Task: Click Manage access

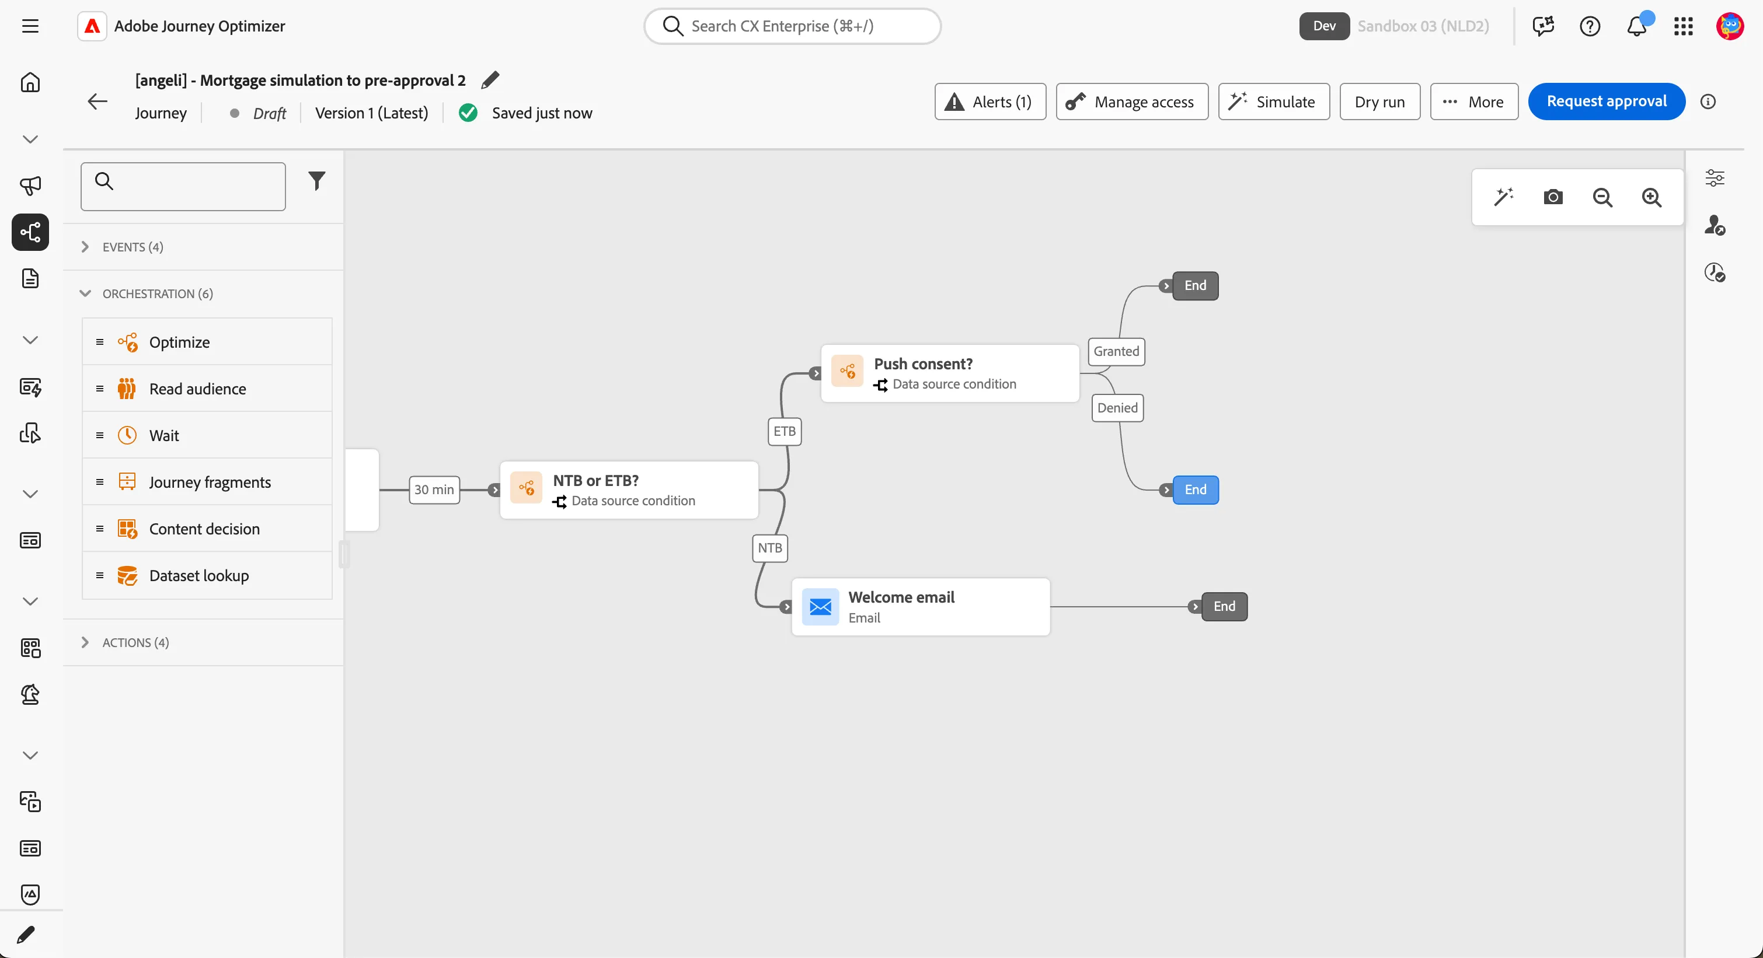Action: (x=1131, y=102)
